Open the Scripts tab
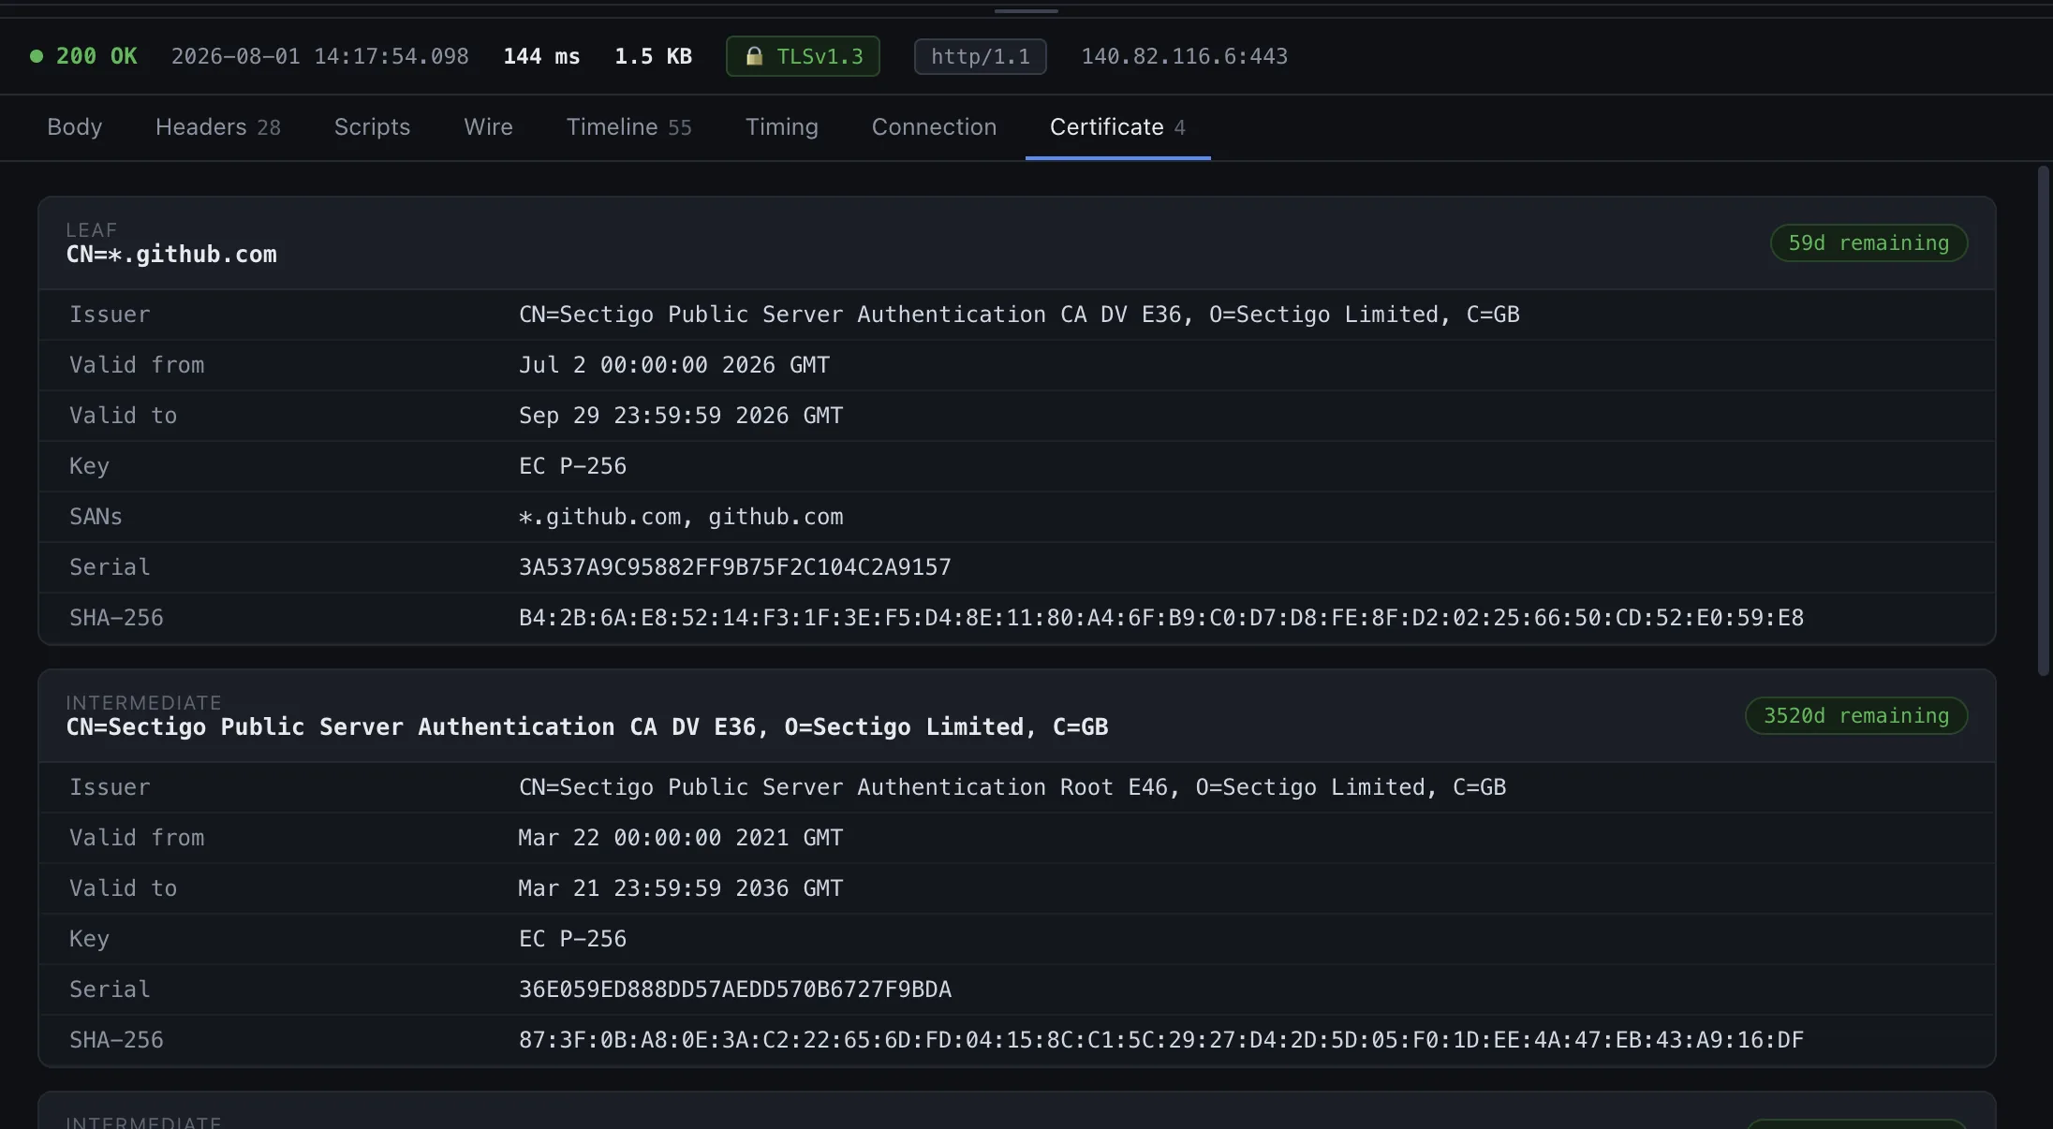The height and width of the screenshot is (1129, 2053). click(x=372, y=127)
